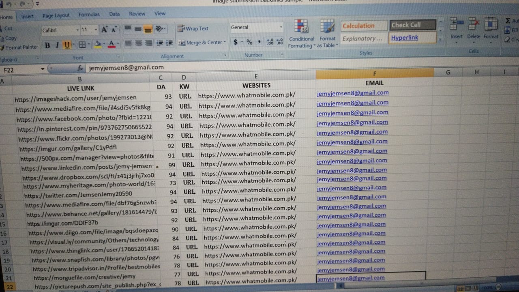Increase the cell indent
Screen dimensions: 519x292
click(x=169, y=43)
